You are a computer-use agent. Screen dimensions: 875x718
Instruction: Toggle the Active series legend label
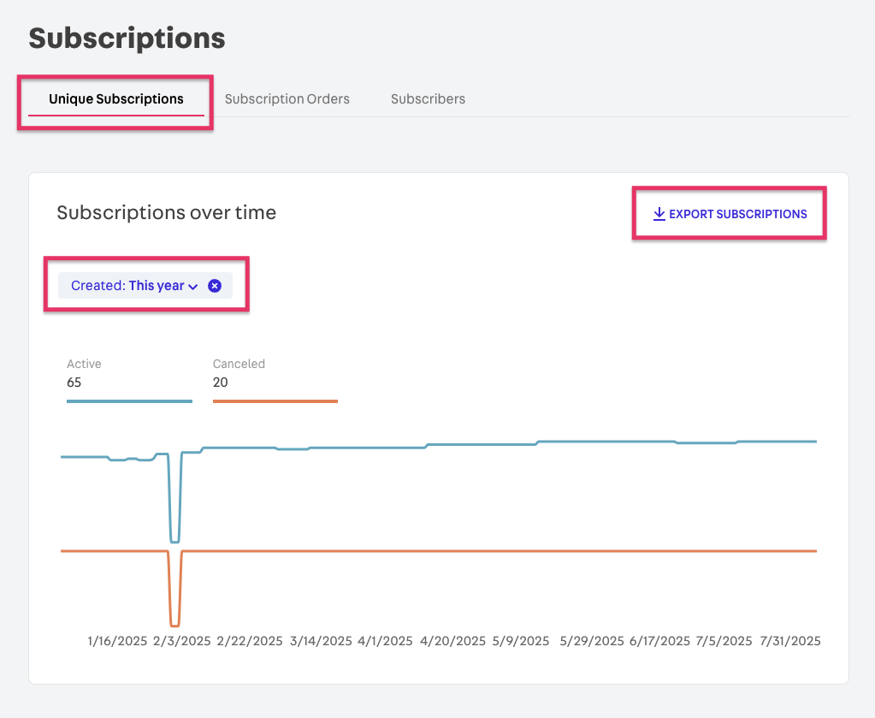84,364
